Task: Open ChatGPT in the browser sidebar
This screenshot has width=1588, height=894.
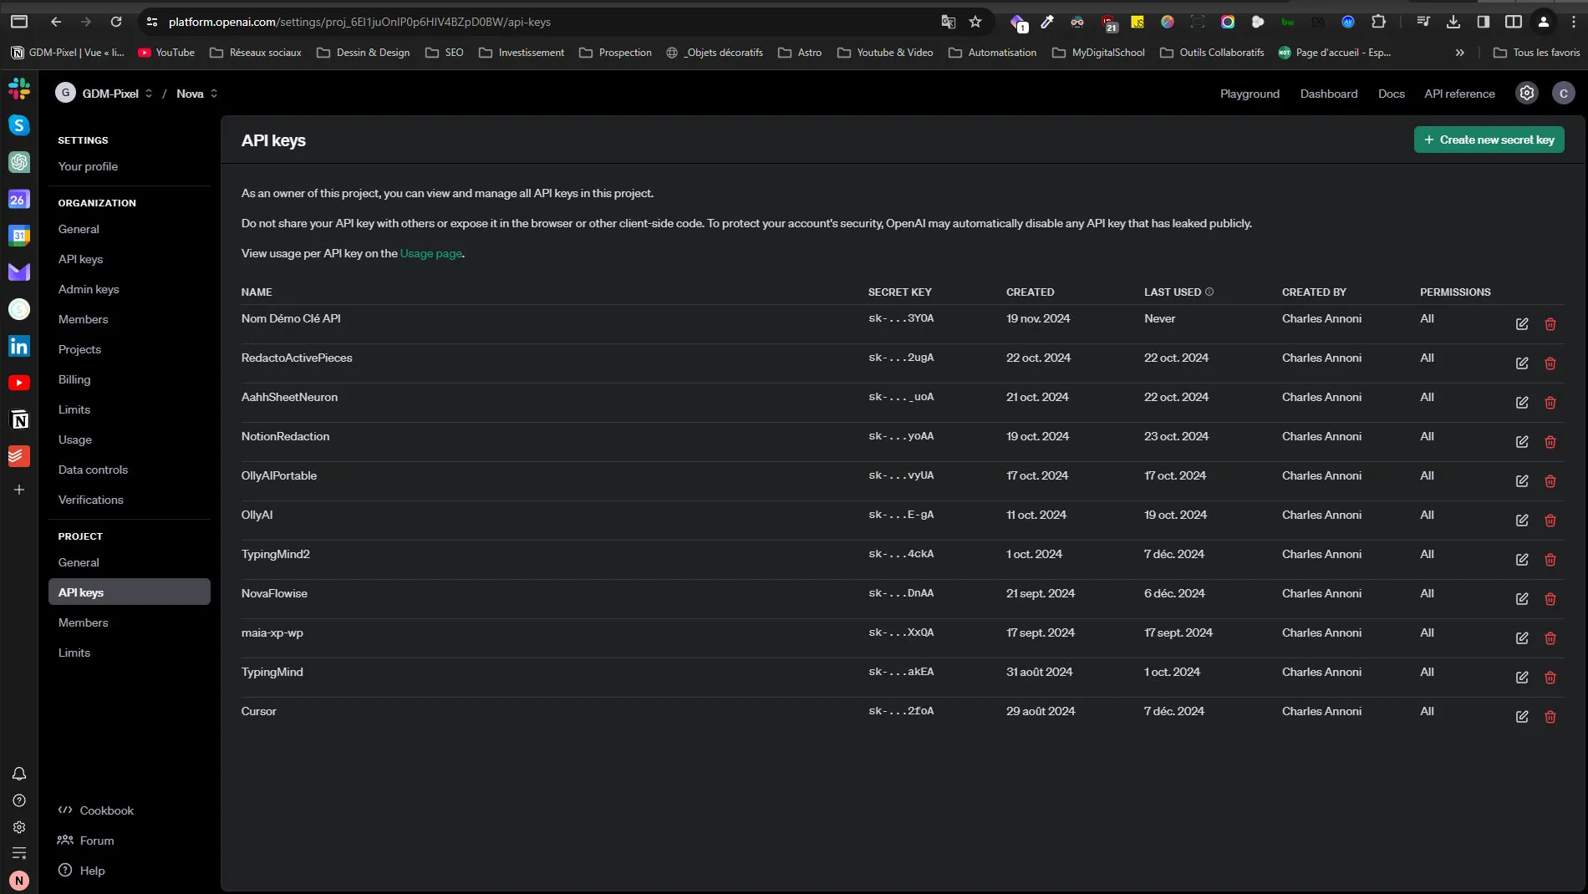Action: pos(19,162)
